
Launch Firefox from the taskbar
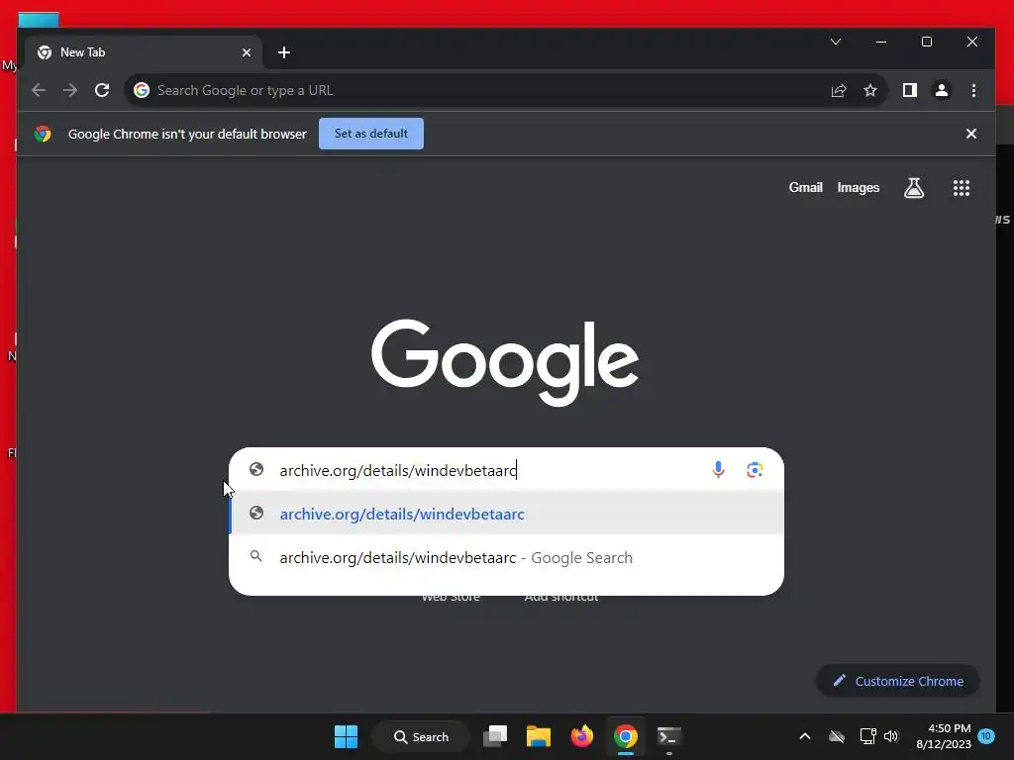click(582, 736)
